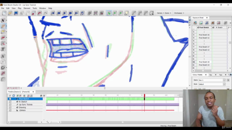232x130 pixels.
Task: Activate the Zoom magnifier tool
Action: pos(3,43)
